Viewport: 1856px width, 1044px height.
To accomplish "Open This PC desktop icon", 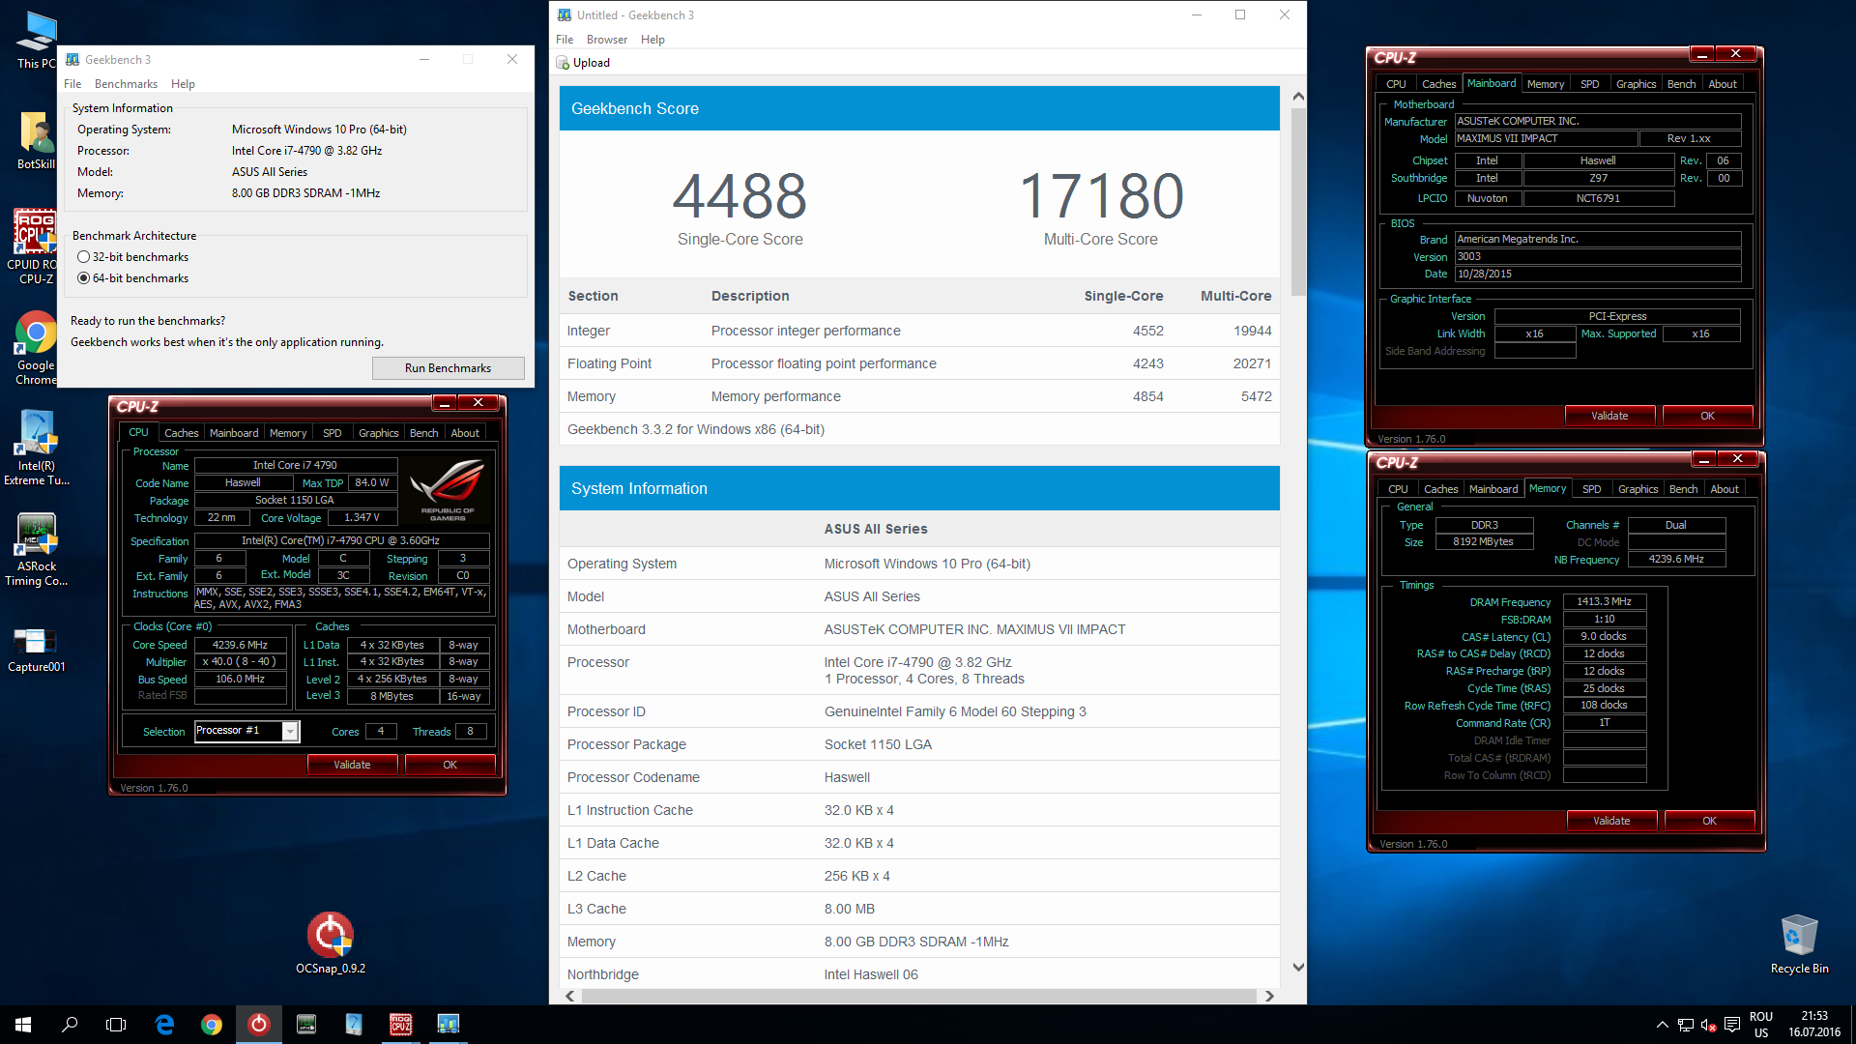I will [x=36, y=41].
